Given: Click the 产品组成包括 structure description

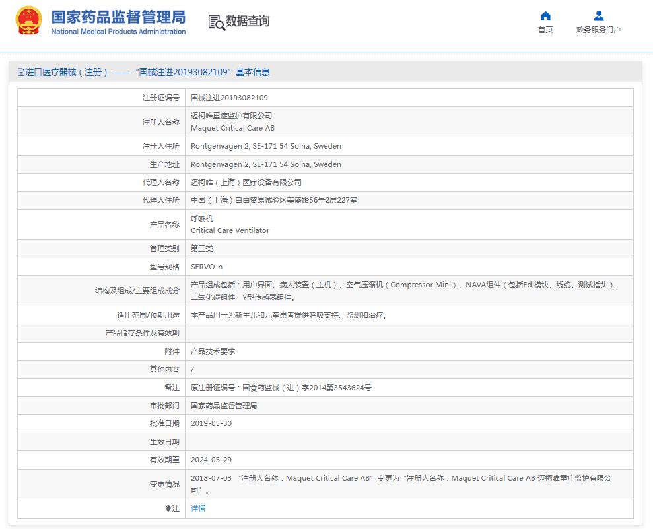Looking at the screenshot, I should click(x=406, y=291).
